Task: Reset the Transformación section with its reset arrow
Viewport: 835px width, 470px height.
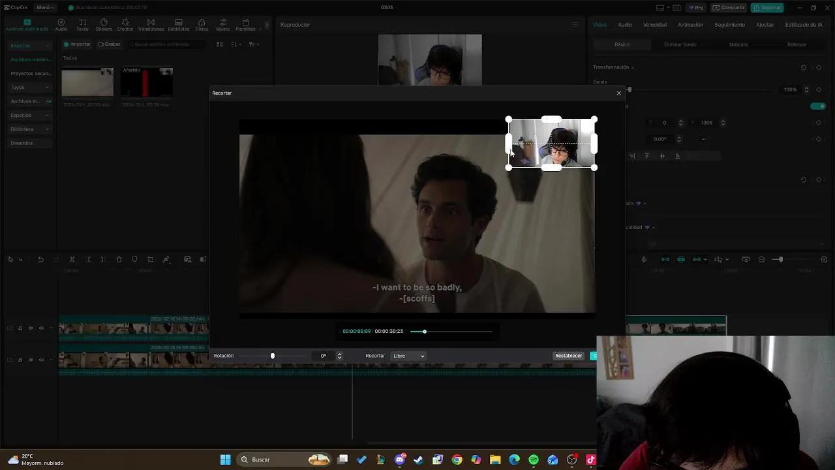Action: pos(804,67)
